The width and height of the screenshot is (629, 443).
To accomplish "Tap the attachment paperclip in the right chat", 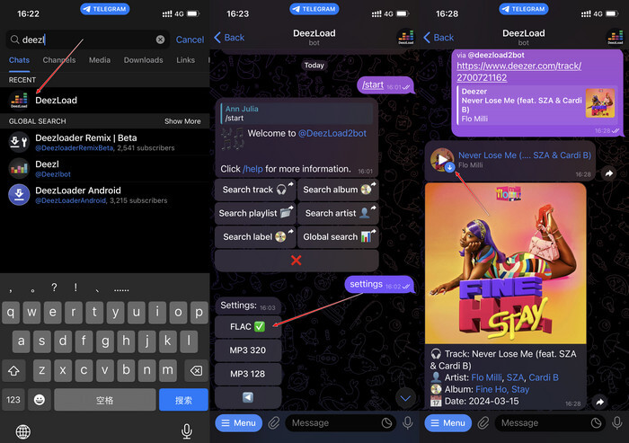I will pyautogui.click(x=483, y=423).
